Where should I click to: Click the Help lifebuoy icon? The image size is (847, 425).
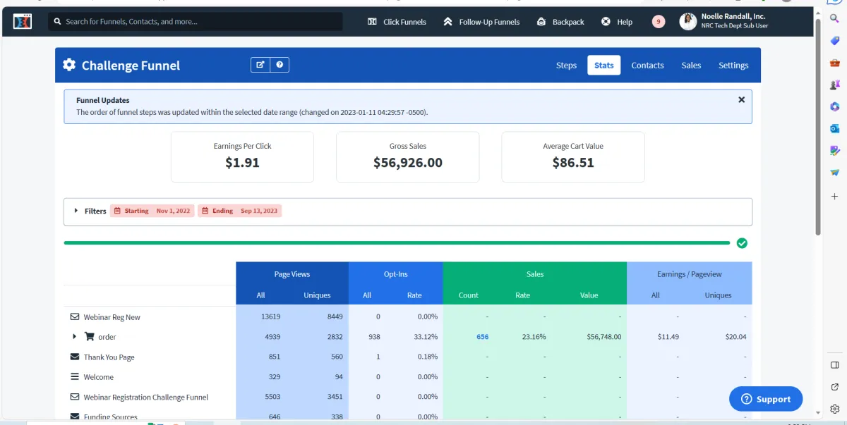tap(606, 22)
